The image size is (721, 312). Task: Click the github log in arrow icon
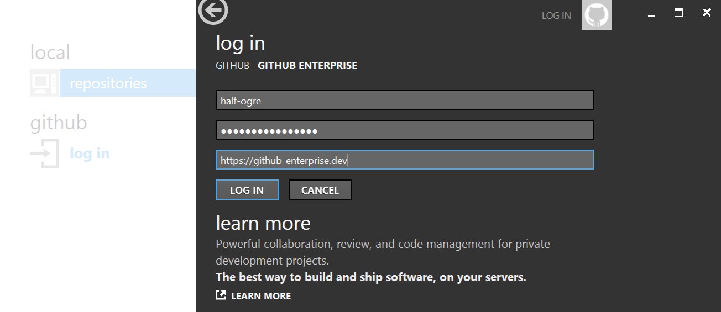pos(45,154)
